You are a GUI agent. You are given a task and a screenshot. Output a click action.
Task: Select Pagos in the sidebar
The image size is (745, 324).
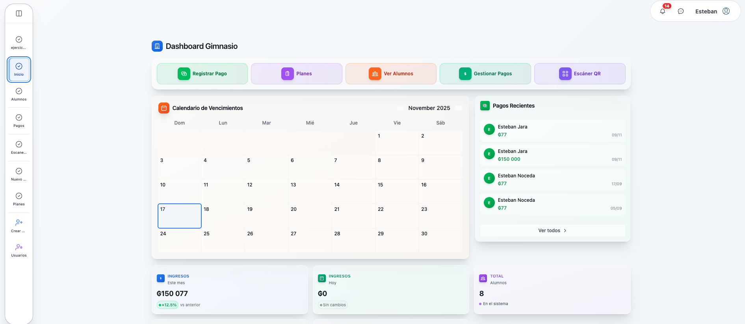19,121
